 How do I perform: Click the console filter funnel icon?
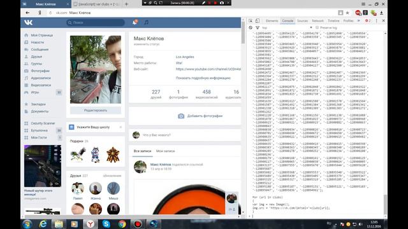pos(258,27)
